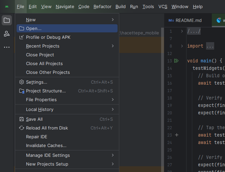The width and height of the screenshot is (225, 172).
Task: Open the Navigate menu
Action: [65, 7]
